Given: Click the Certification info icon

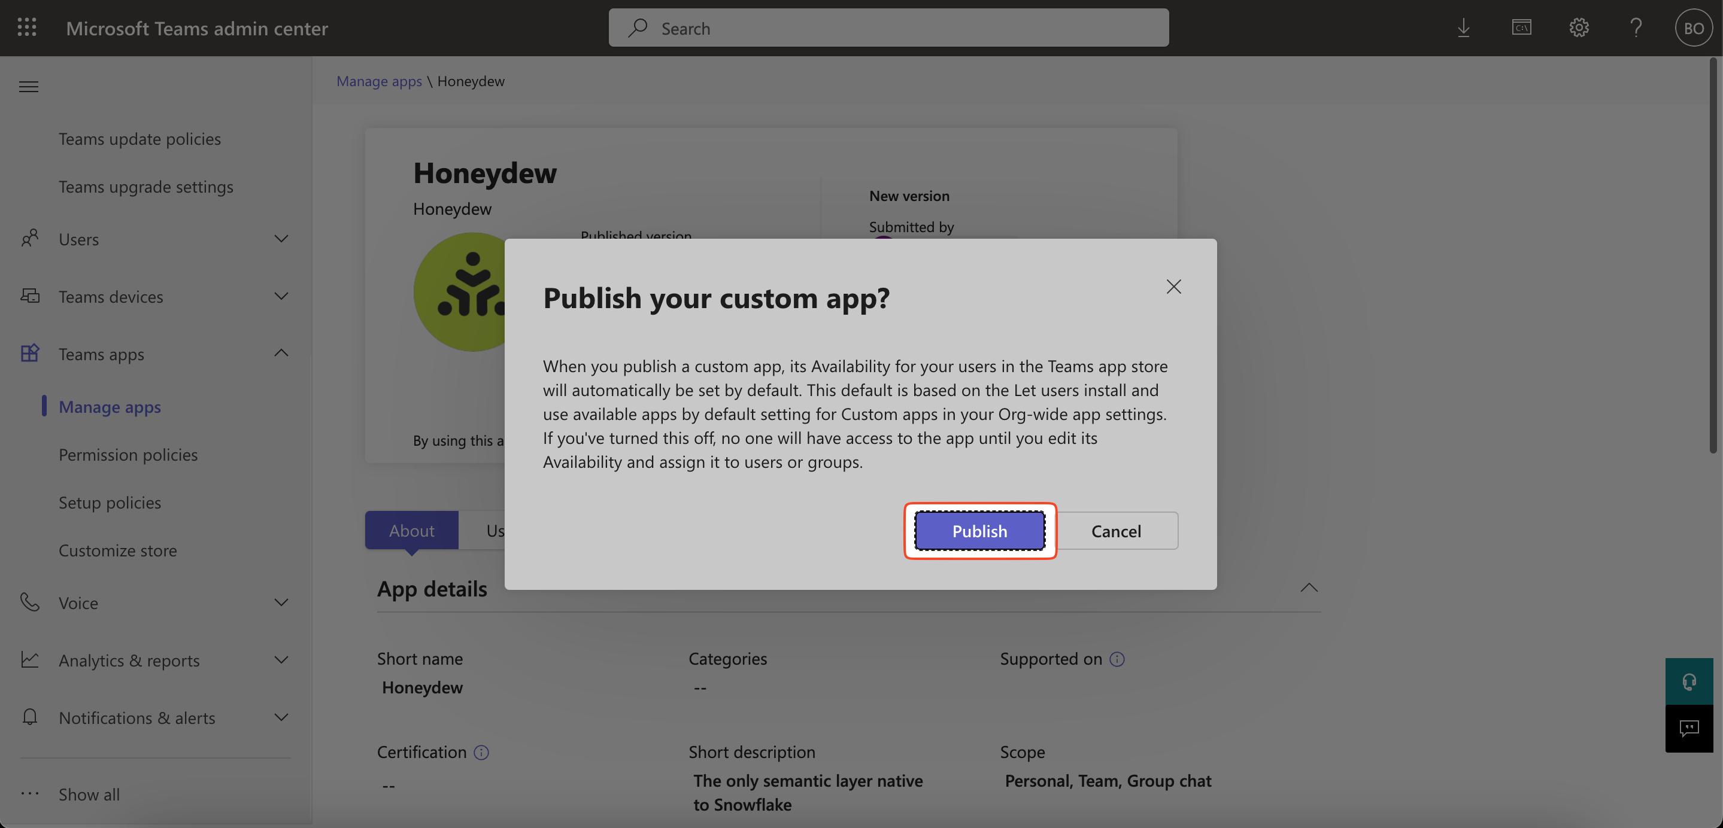Looking at the screenshot, I should pos(481,753).
